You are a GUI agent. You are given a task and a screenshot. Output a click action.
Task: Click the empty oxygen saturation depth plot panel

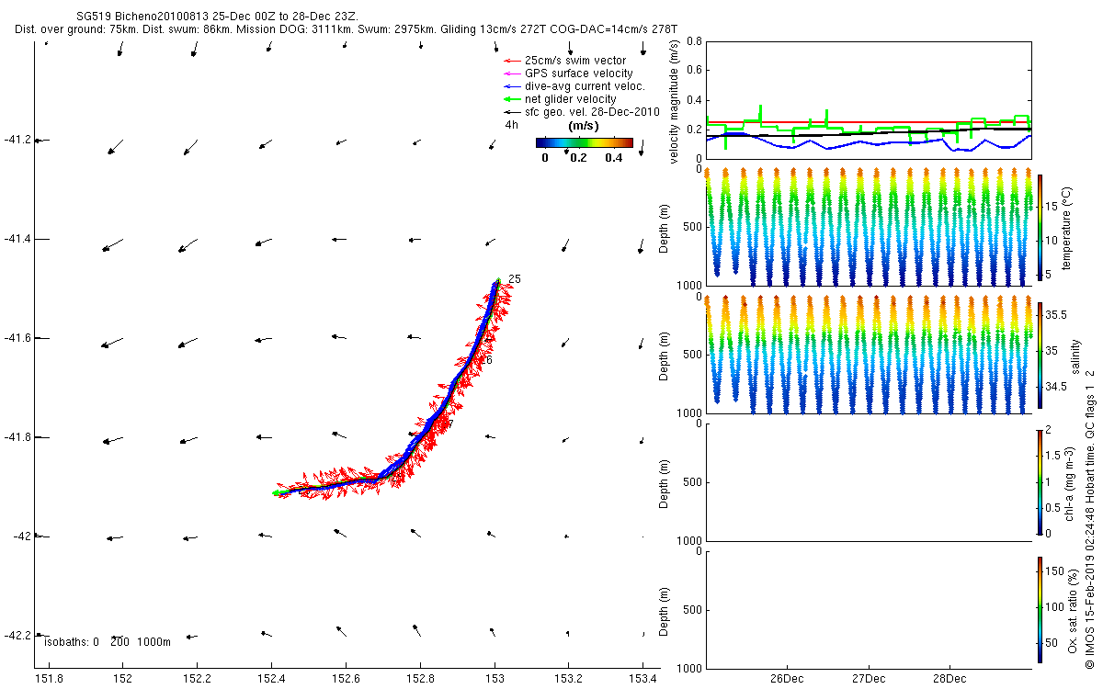click(868, 609)
